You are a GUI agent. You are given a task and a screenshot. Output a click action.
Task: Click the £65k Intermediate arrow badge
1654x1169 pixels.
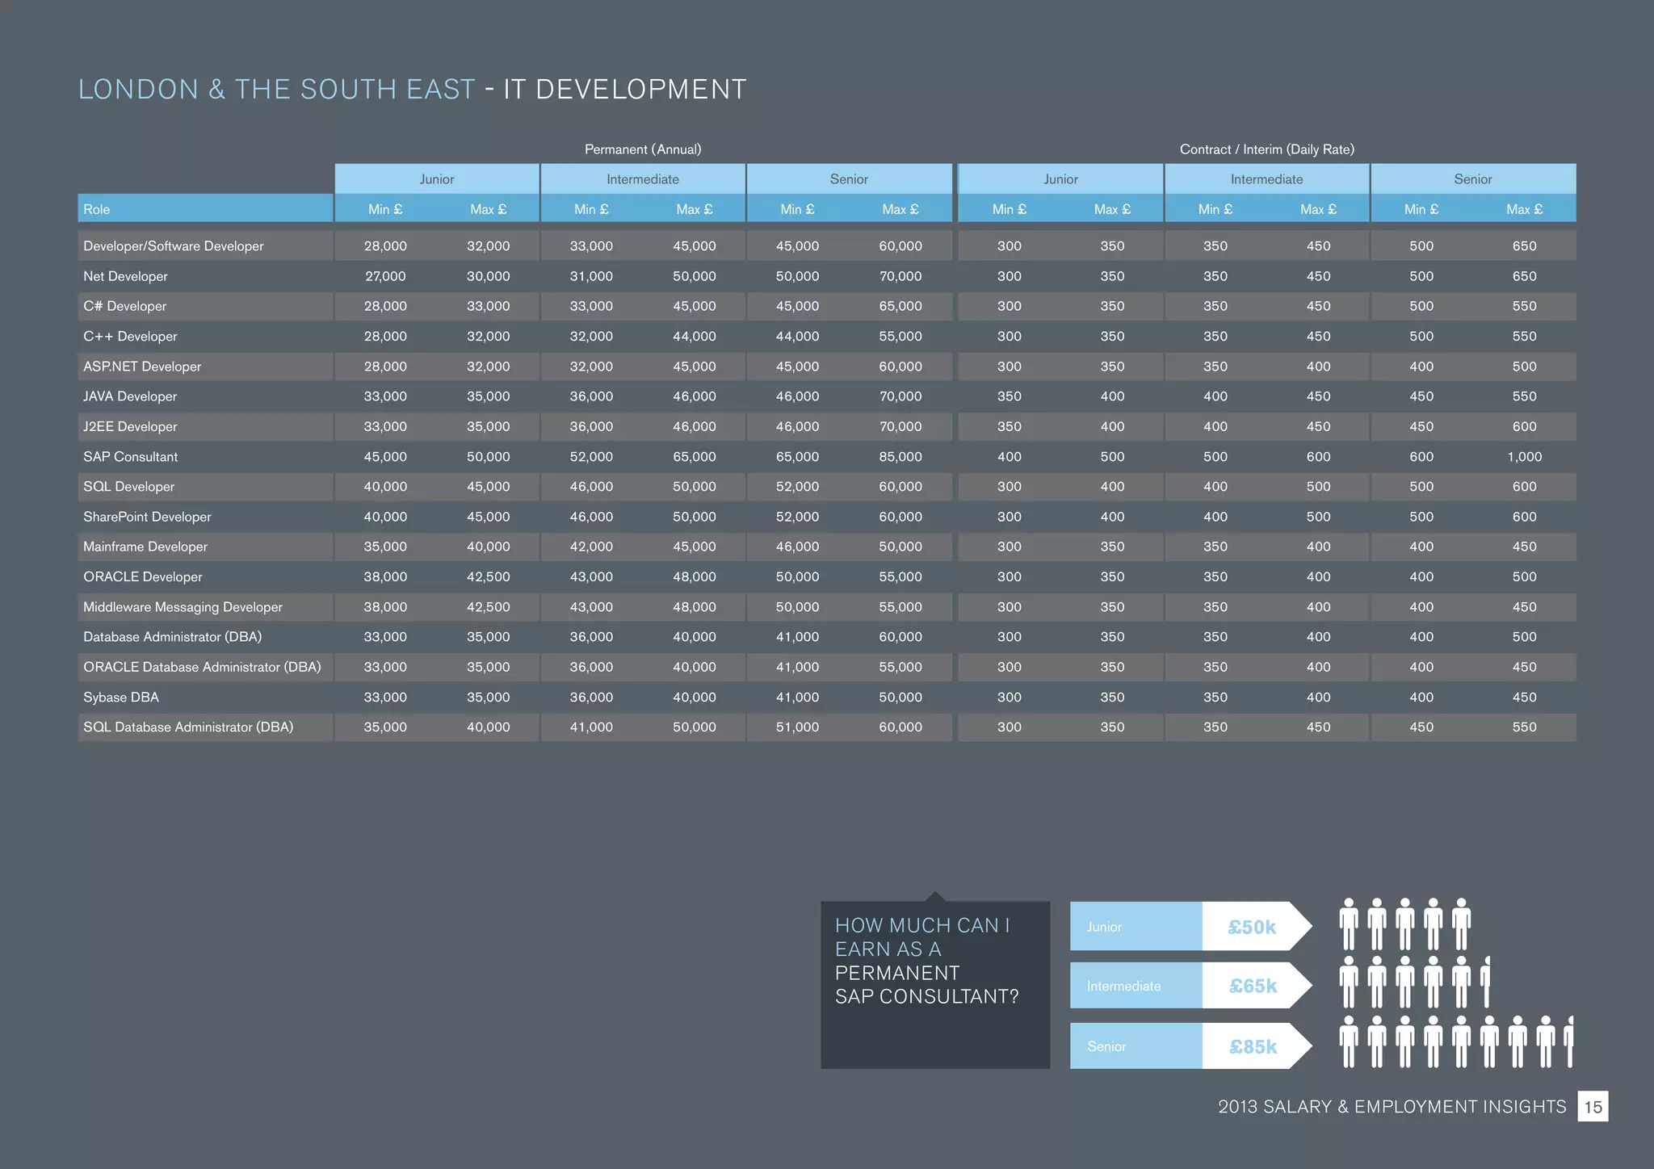point(1253,986)
